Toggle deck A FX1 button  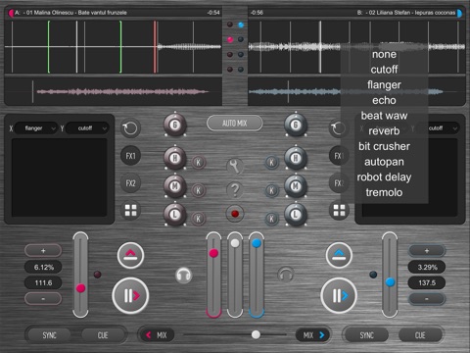point(130,156)
